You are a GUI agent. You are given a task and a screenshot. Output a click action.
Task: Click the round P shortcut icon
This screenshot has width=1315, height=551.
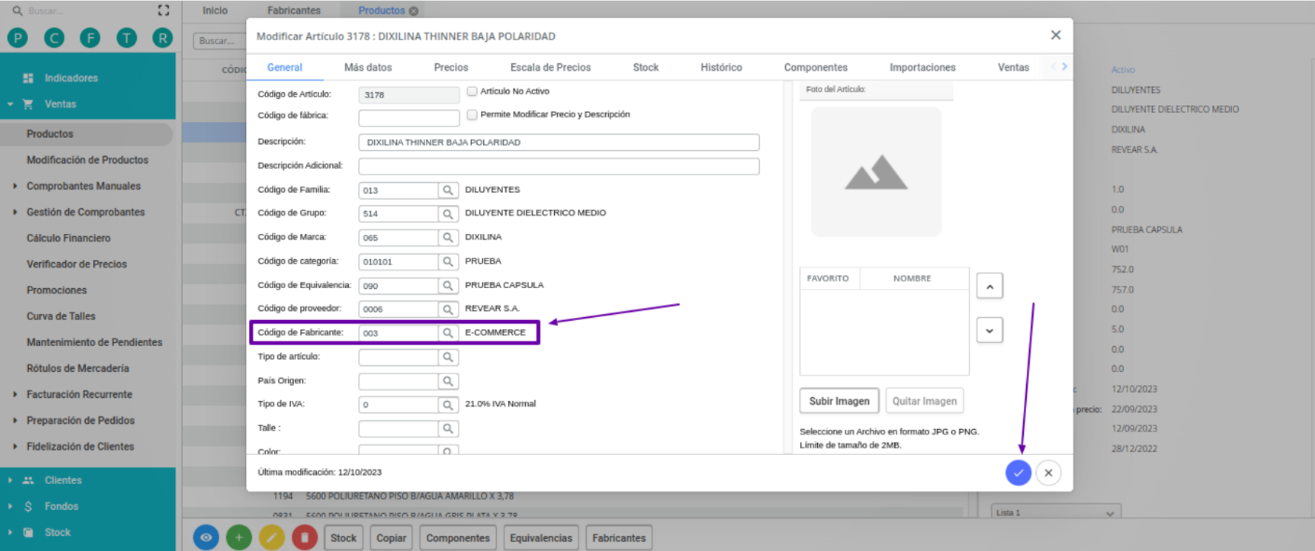[x=17, y=38]
